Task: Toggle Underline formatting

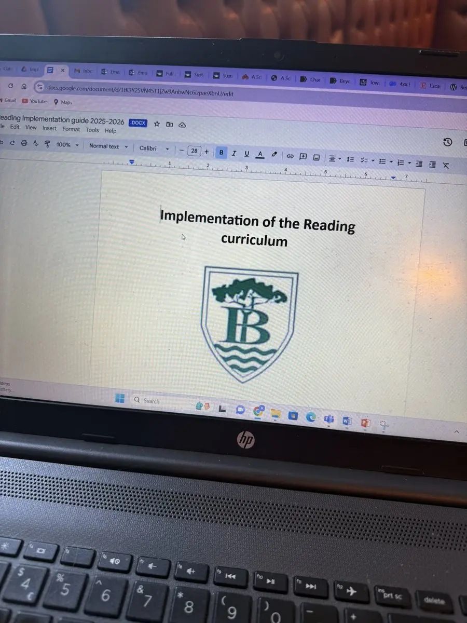Action: (247, 154)
